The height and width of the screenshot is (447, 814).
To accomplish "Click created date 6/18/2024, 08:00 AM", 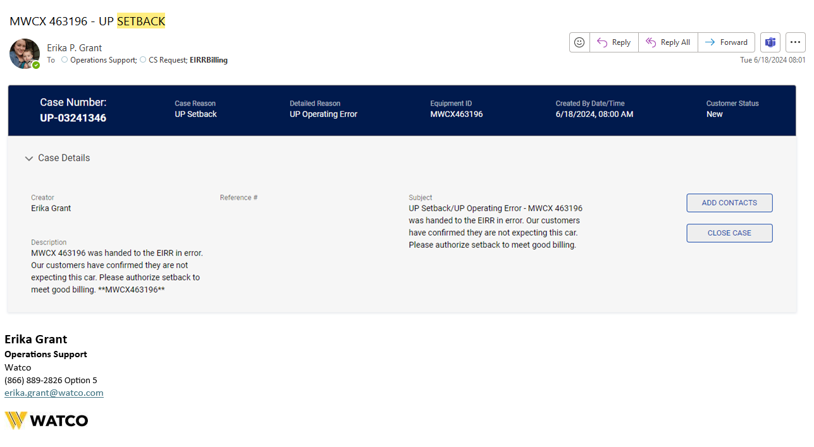I will [x=594, y=114].
